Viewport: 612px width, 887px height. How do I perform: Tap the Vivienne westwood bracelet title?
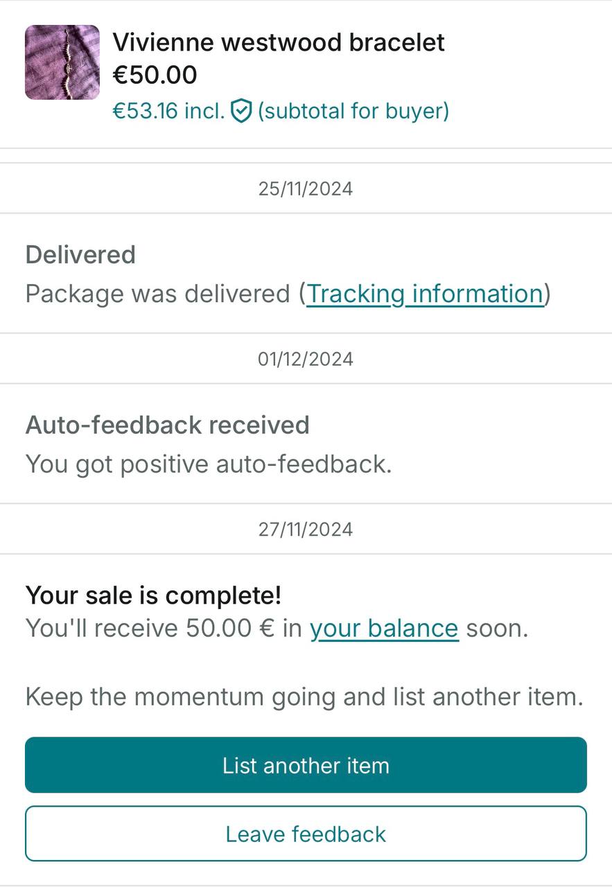pos(279,42)
